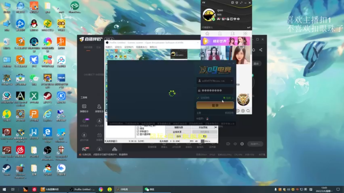Screen dimensions: 344x193
Task: Open the QQ penguin desktop icon
Action: tap(34, 25)
